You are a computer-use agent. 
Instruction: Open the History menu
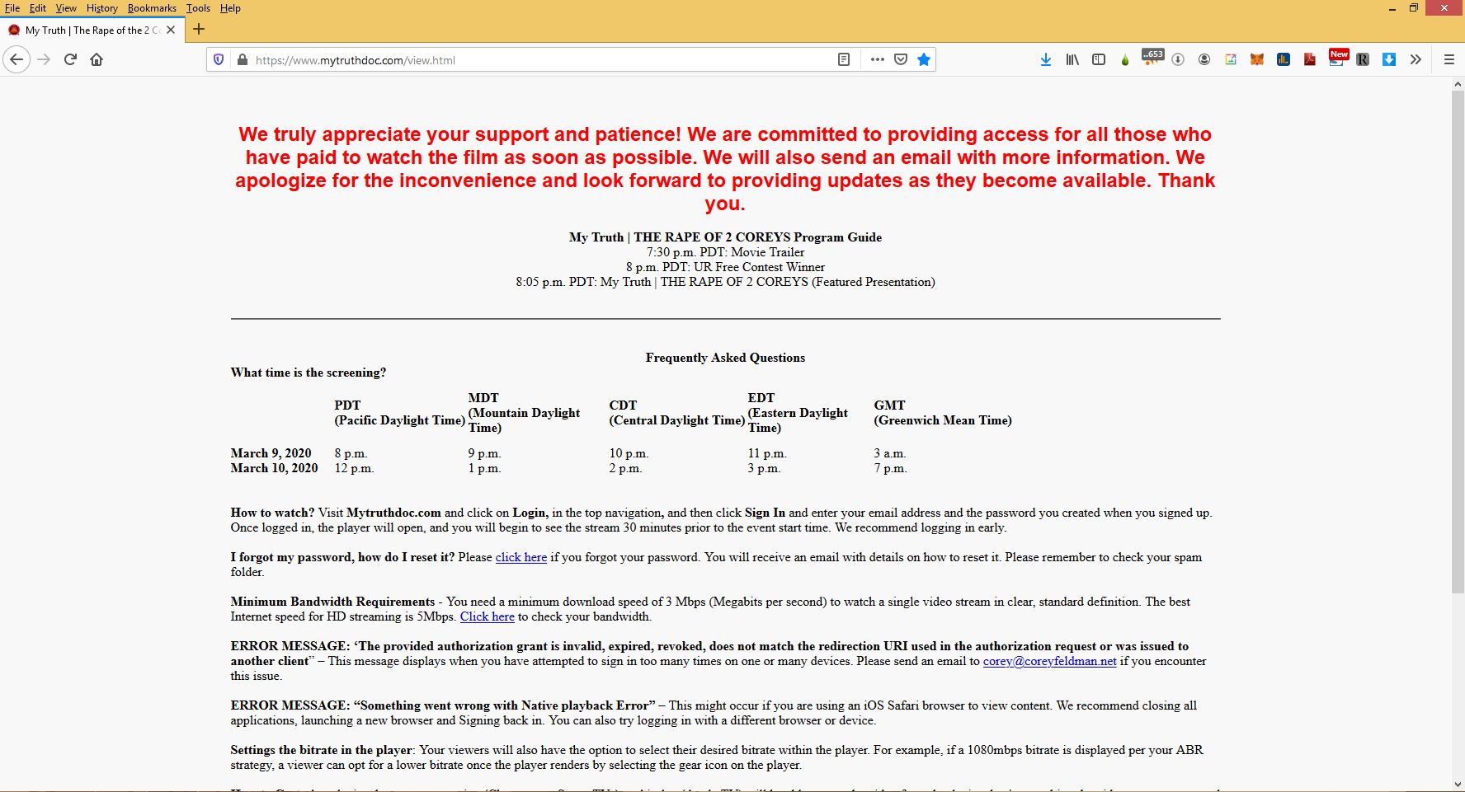click(x=102, y=8)
